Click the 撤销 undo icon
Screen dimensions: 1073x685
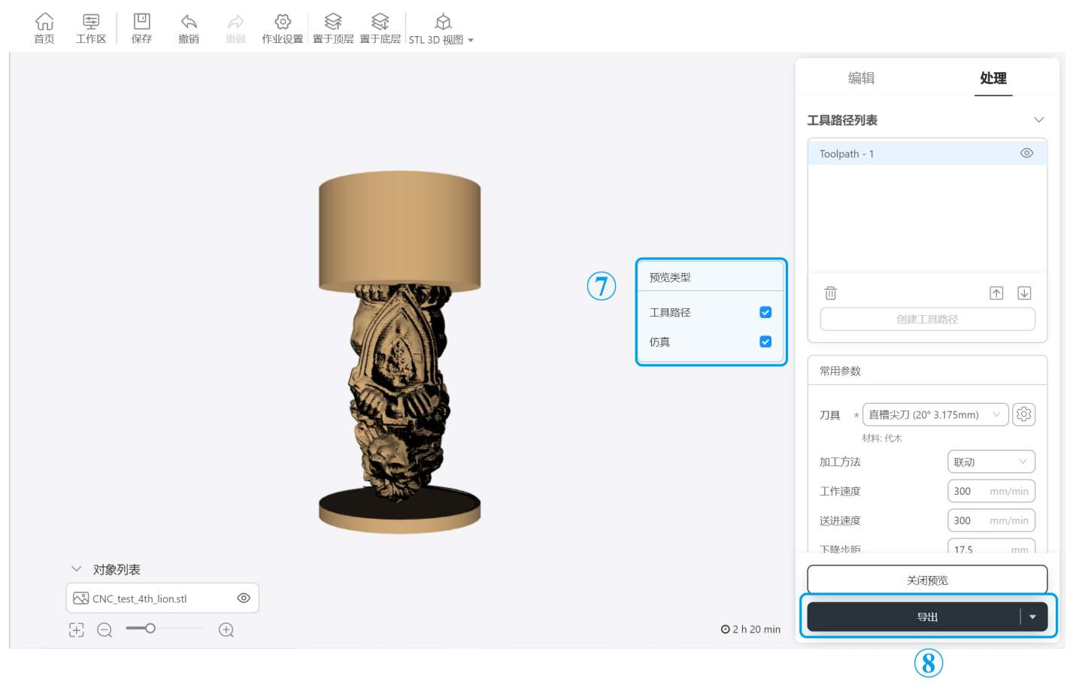click(189, 28)
